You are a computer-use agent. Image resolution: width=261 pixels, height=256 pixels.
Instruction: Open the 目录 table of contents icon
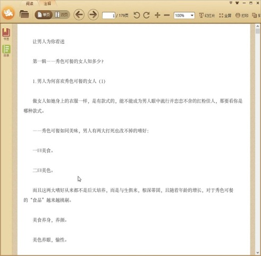(6, 51)
